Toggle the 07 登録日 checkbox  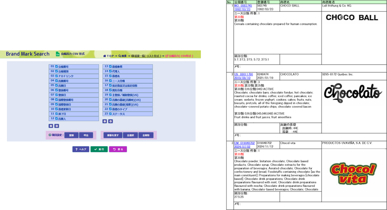click(x=56, y=95)
